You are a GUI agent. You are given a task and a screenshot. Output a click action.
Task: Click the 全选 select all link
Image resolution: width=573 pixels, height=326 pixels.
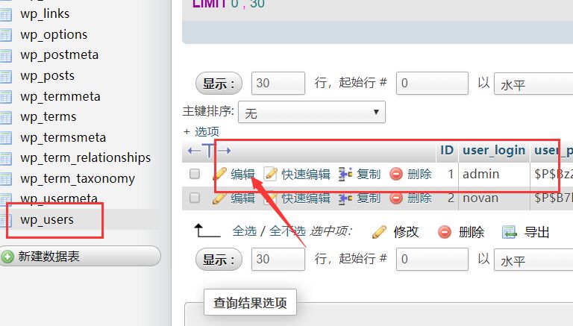[x=245, y=231]
